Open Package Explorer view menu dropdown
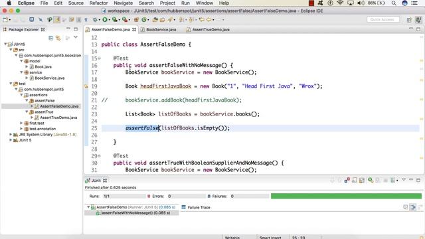Image resolution: width=425 pixels, height=239 pixels. [76, 37]
